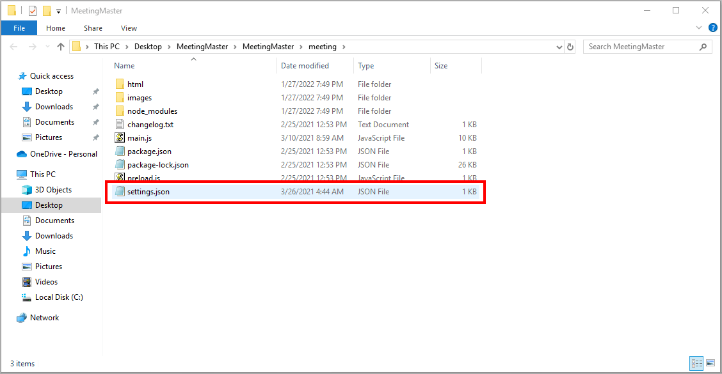Click the search magnifier icon
722x374 pixels.
pyautogui.click(x=703, y=47)
